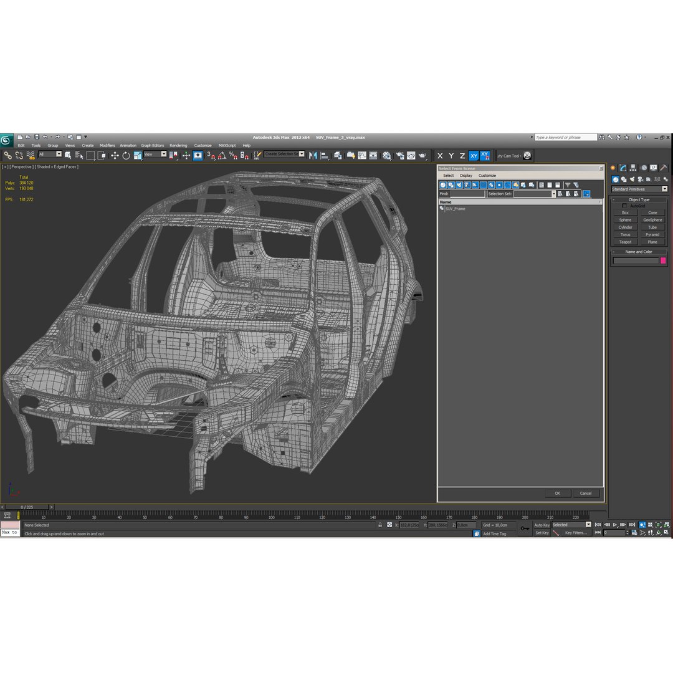The width and height of the screenshot is (673, 673).
Task: Toggle the XY plane axis constraint
Action: pyautogui.click(x=474, y=156)
